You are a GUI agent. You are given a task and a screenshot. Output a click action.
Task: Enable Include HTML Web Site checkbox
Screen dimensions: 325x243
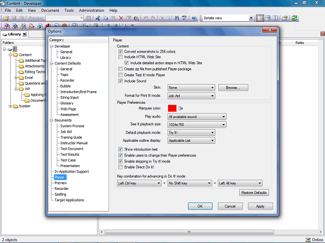pos(120,57)
